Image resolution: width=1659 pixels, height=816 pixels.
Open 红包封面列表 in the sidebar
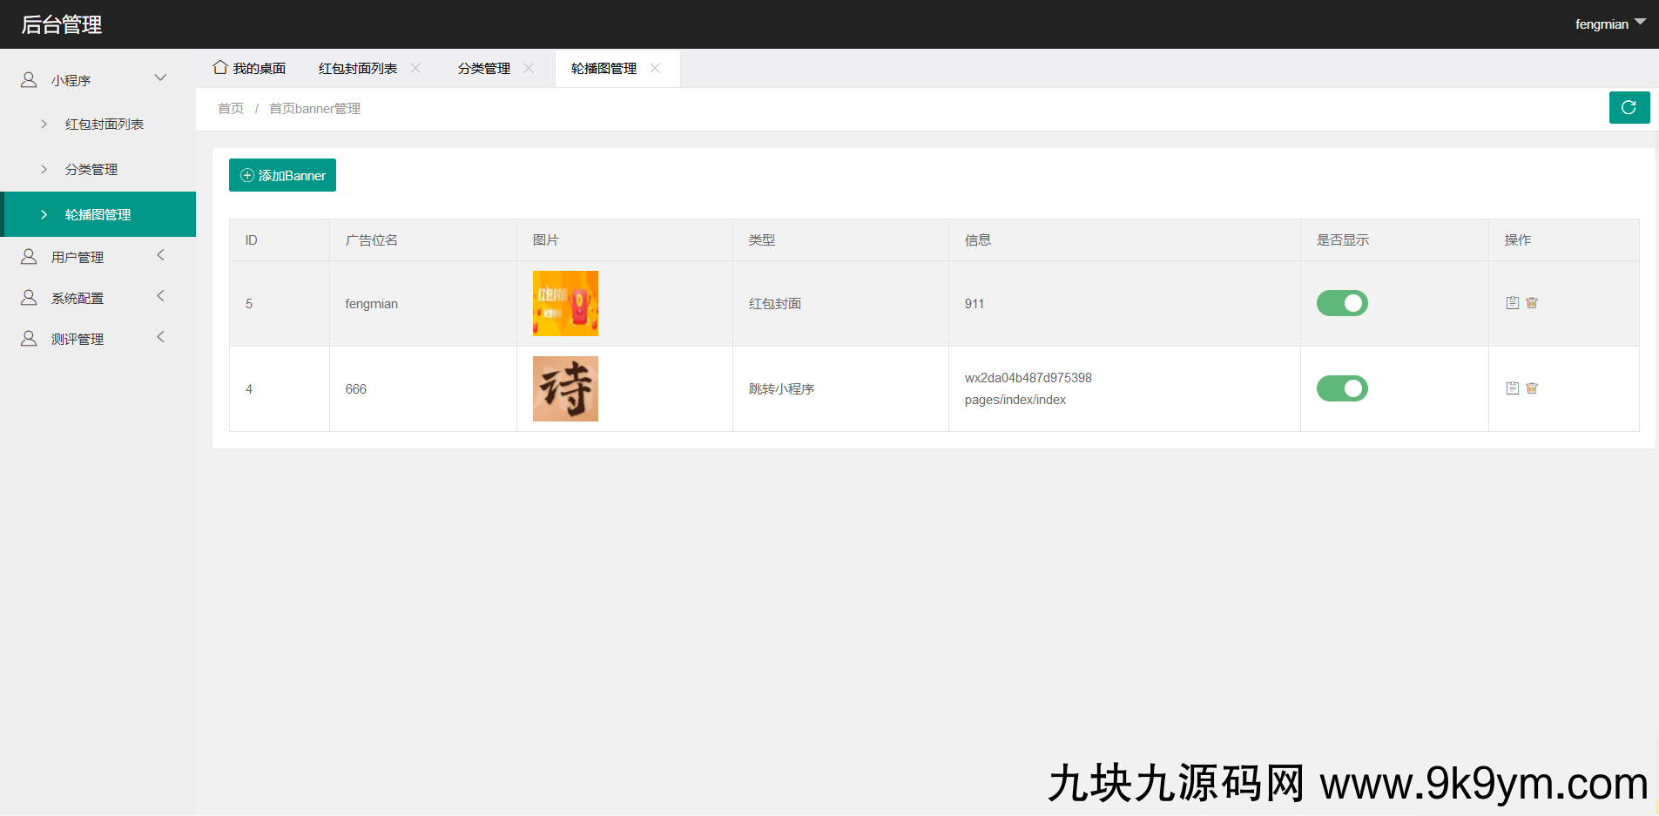click(x=104, y=125)
